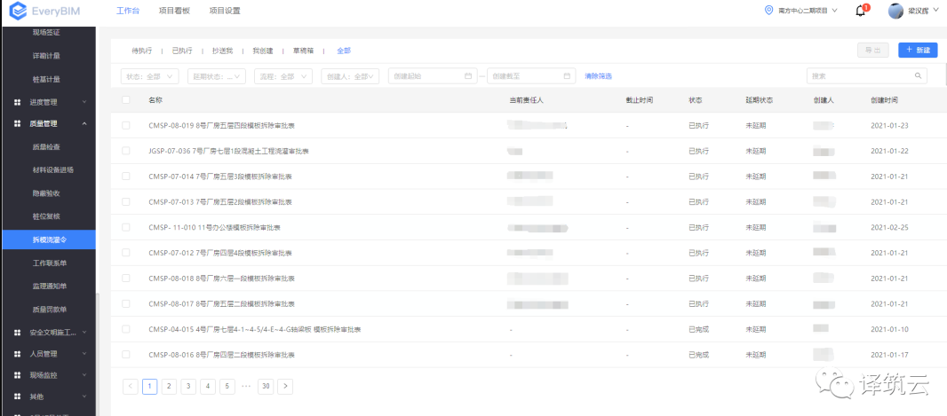Screen dimensions: 947x416
Task: Check the CMSP-07-012 row checkbox
Action: coord(125,253)
